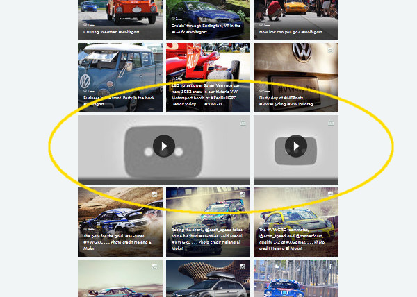Screen dimensions: 417x297
Task: Play the wide video tile on left
Action: pyautogui.click(x=164, y=146)
